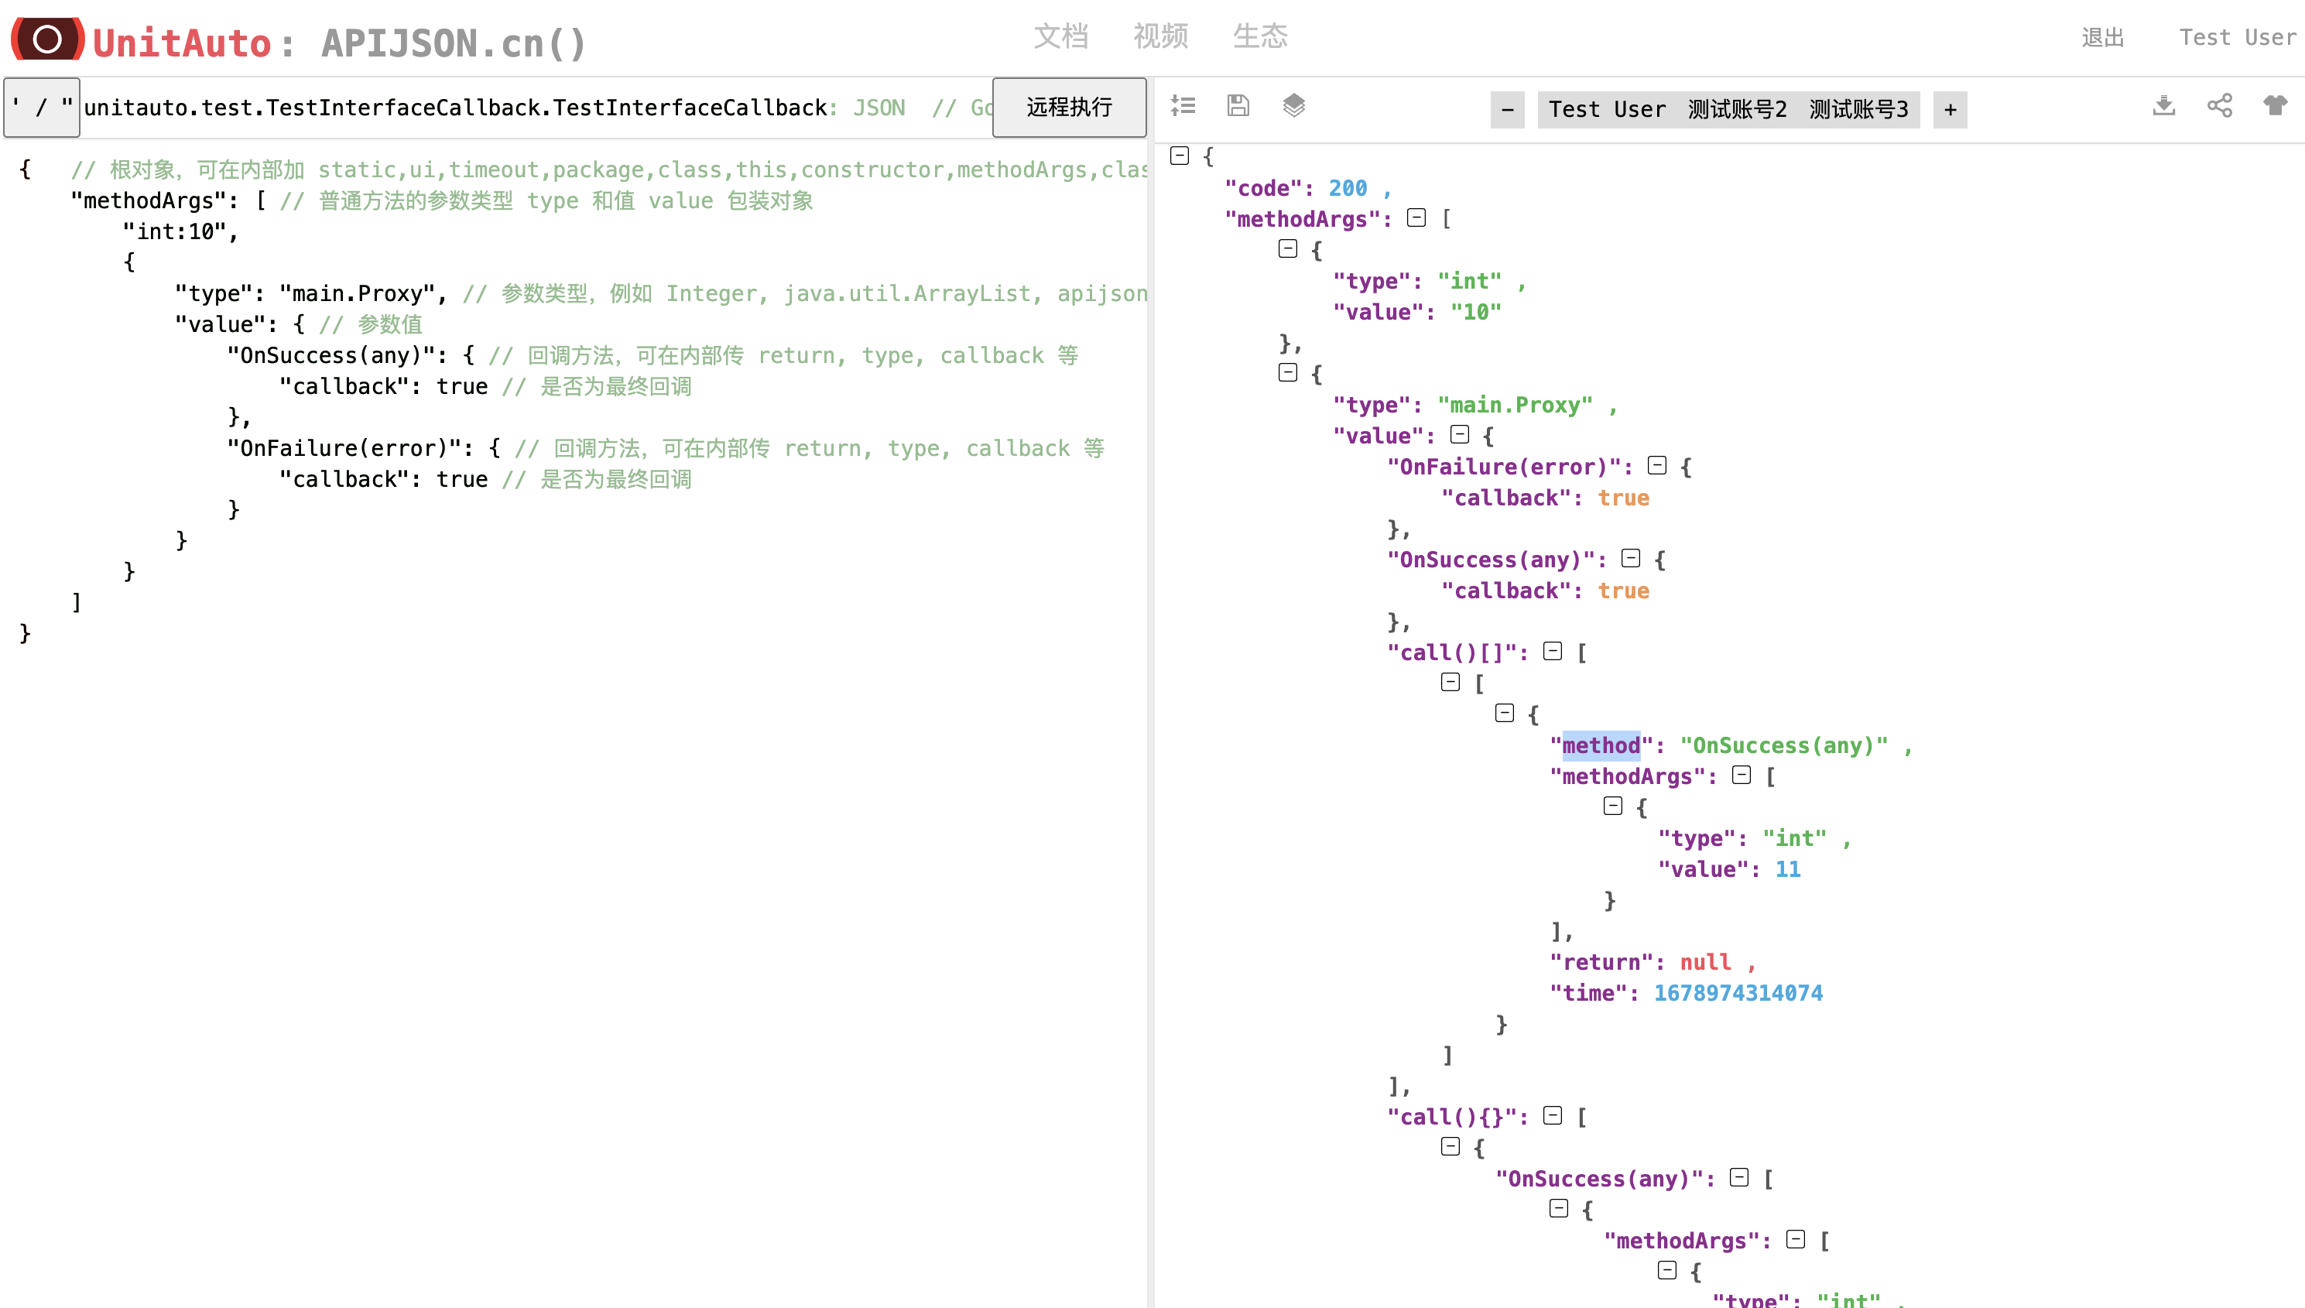Open the 生态 menu link

pyautogui.click(x=1260, y=36)
